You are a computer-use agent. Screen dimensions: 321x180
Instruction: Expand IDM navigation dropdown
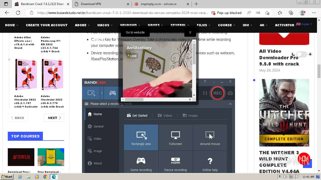pos(247,25)
